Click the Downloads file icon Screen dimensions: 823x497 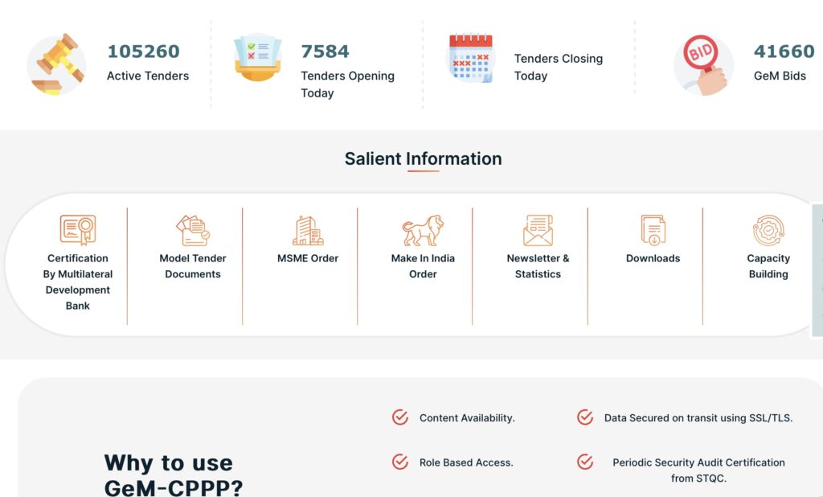(x=653, y=231)
